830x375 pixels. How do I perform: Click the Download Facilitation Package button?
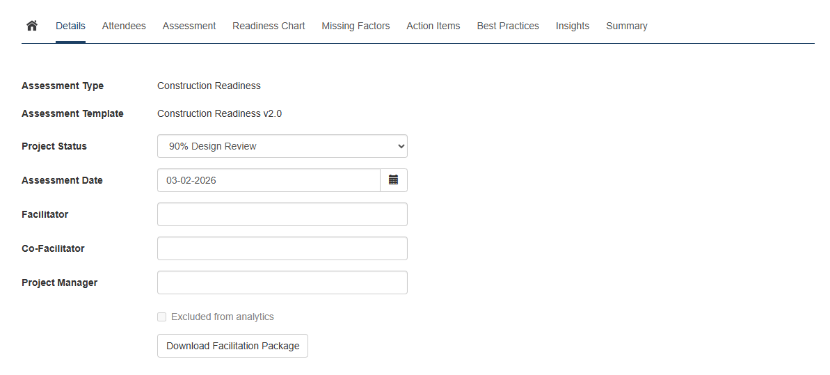click(x=232, y=346)
